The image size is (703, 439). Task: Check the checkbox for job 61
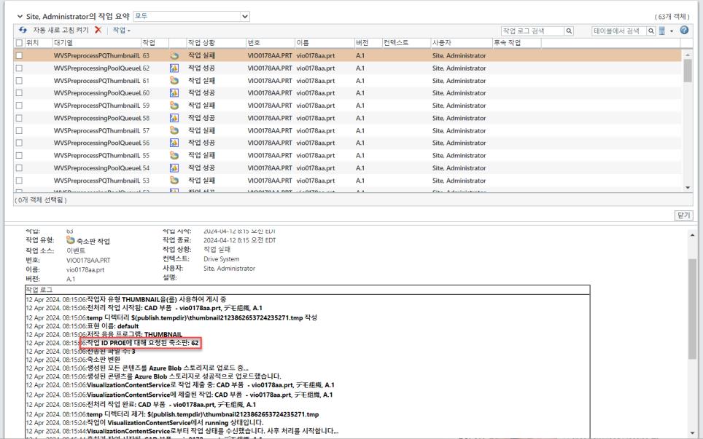click(19, 81)
